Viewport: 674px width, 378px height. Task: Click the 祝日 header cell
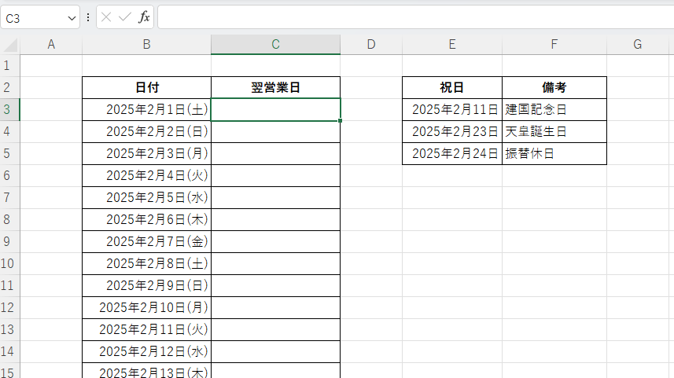click(x=451, y=88)
